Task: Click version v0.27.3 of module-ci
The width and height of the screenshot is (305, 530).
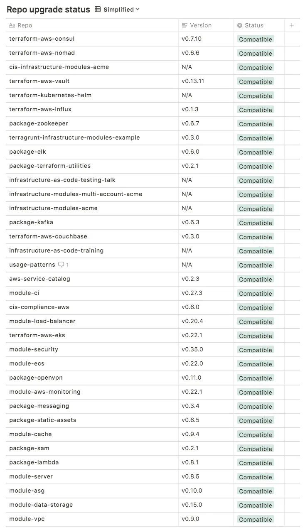Action: pos(192,293)
